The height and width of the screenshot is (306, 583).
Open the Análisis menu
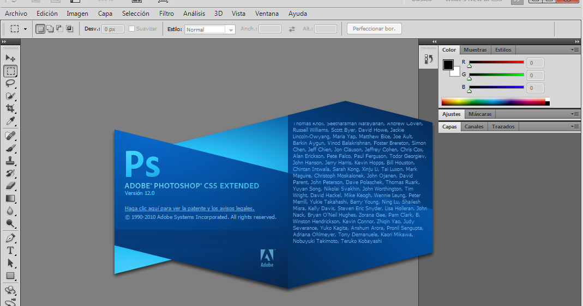194,14
